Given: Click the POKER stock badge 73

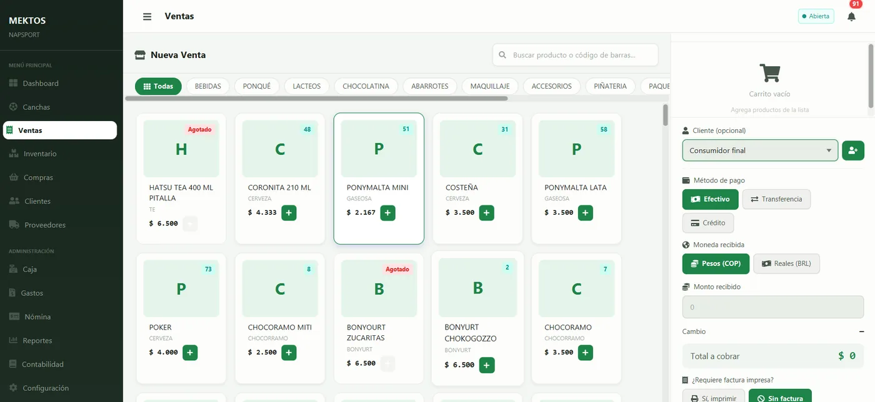Looking at the screenshot, I should pyautogui.click(x=208, y=269).
